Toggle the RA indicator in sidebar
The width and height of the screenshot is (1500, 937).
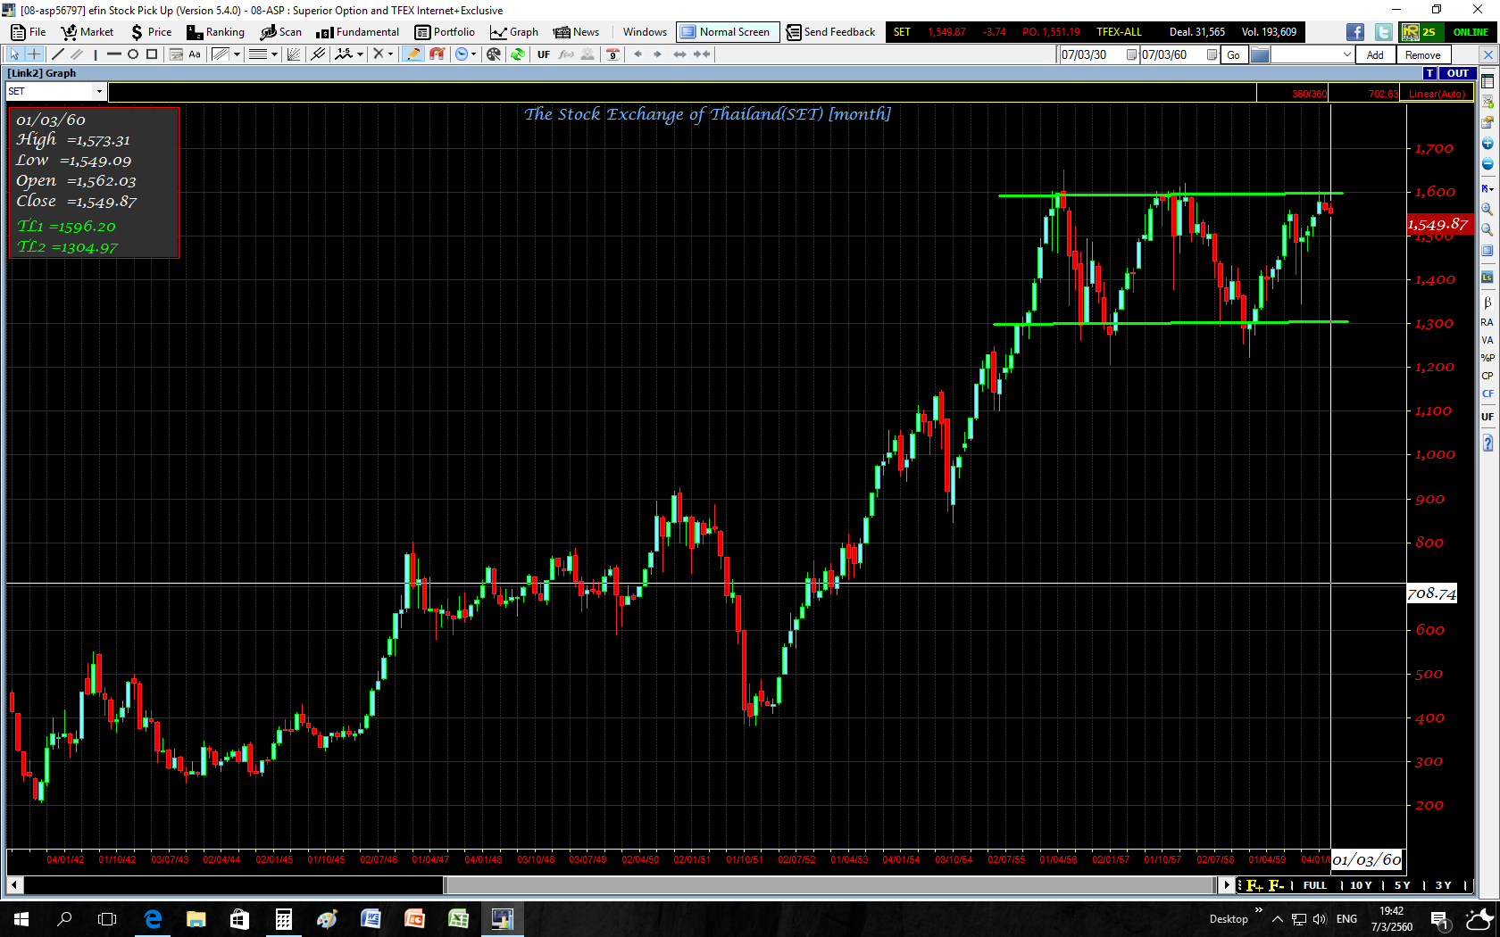(x=1487, y=322)
